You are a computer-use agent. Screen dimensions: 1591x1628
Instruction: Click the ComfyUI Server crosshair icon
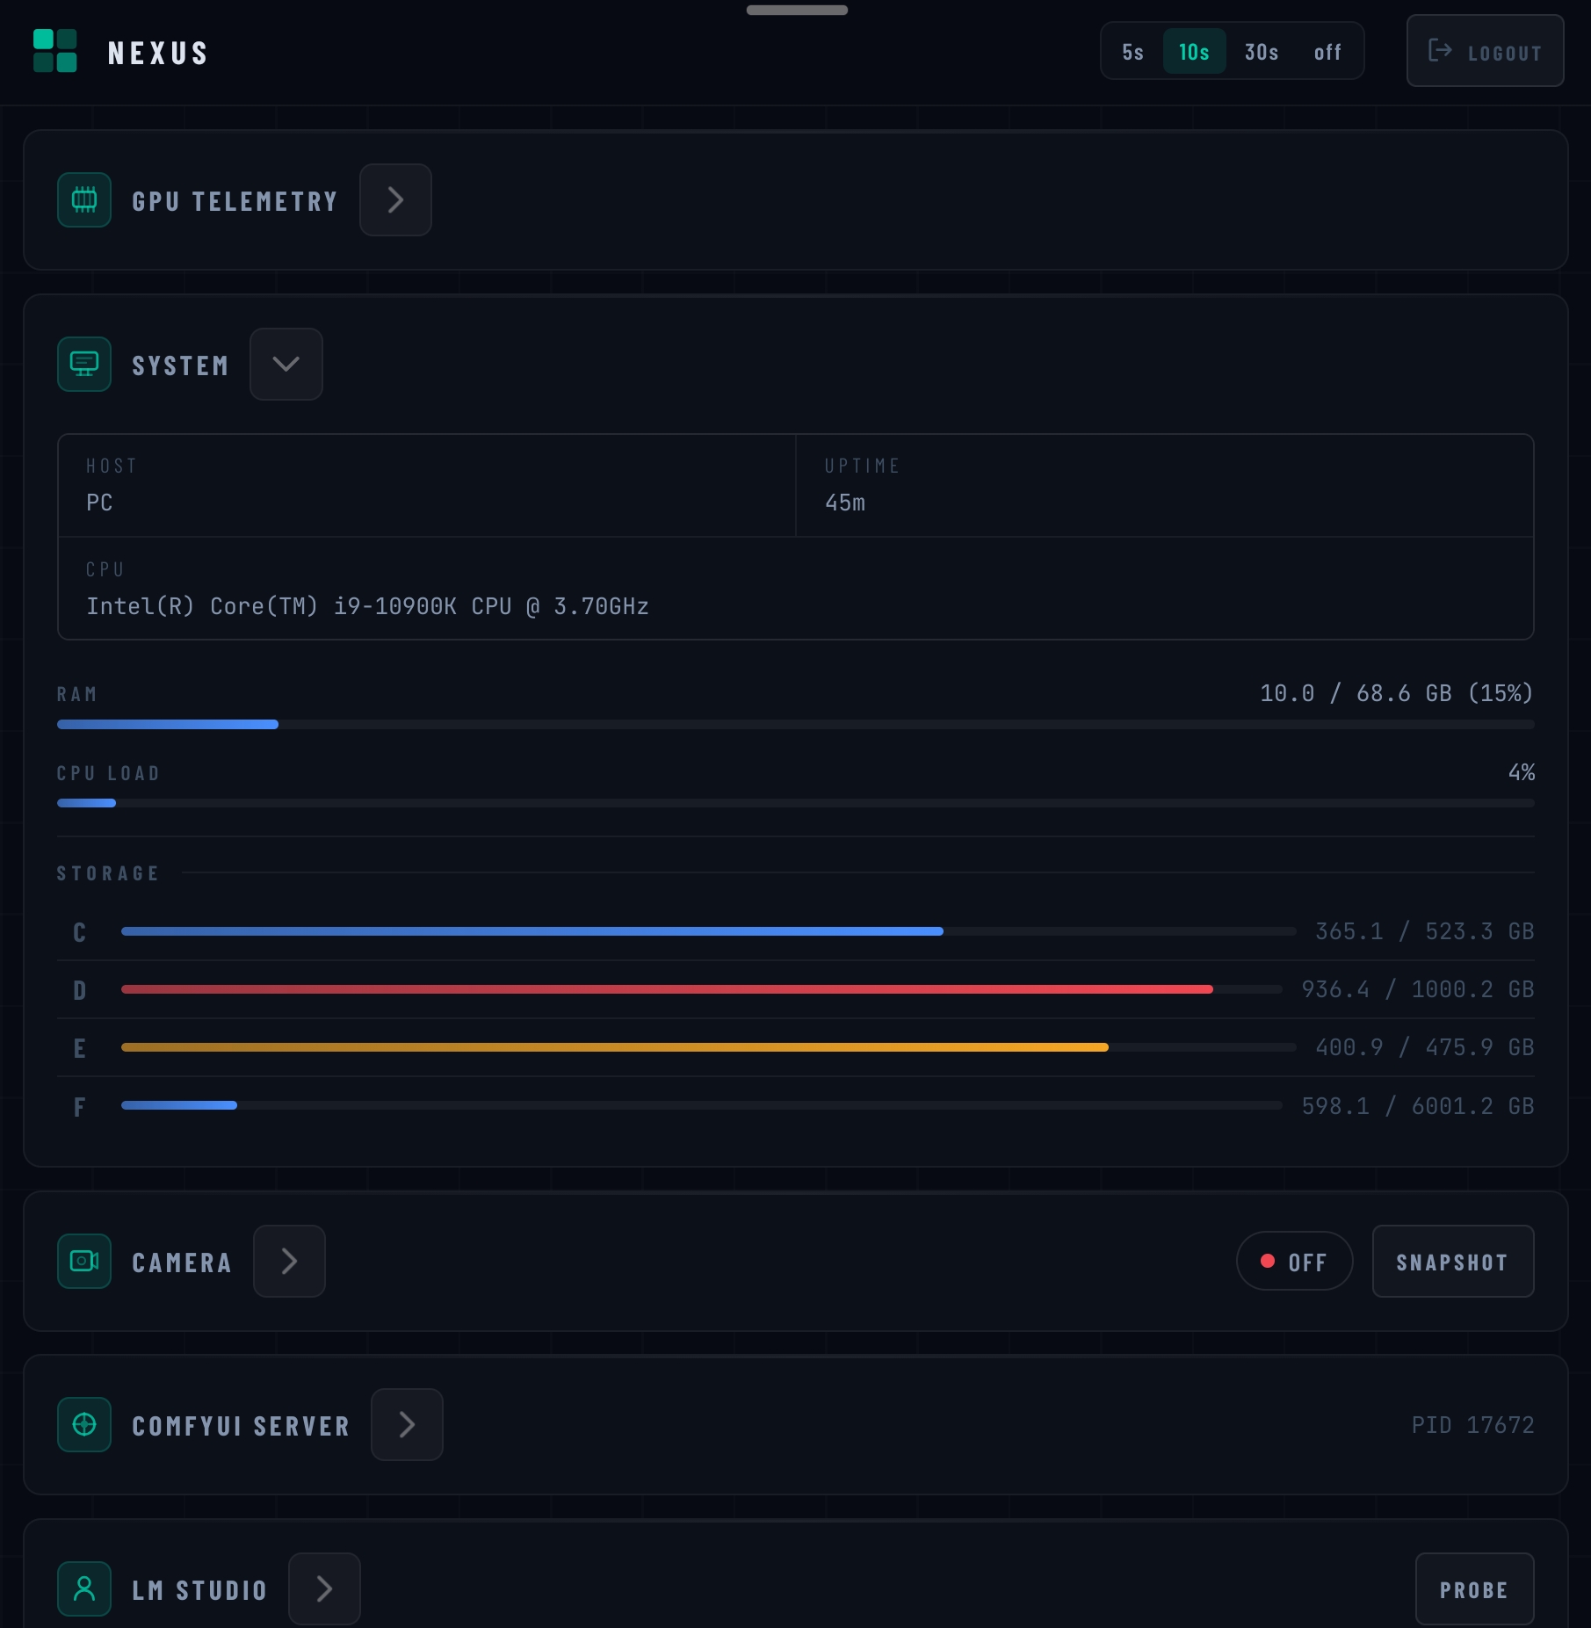83,1424
